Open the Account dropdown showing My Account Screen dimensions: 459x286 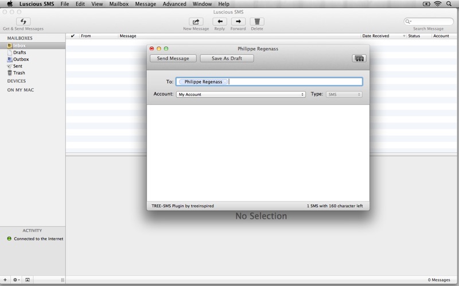(240, 94)
